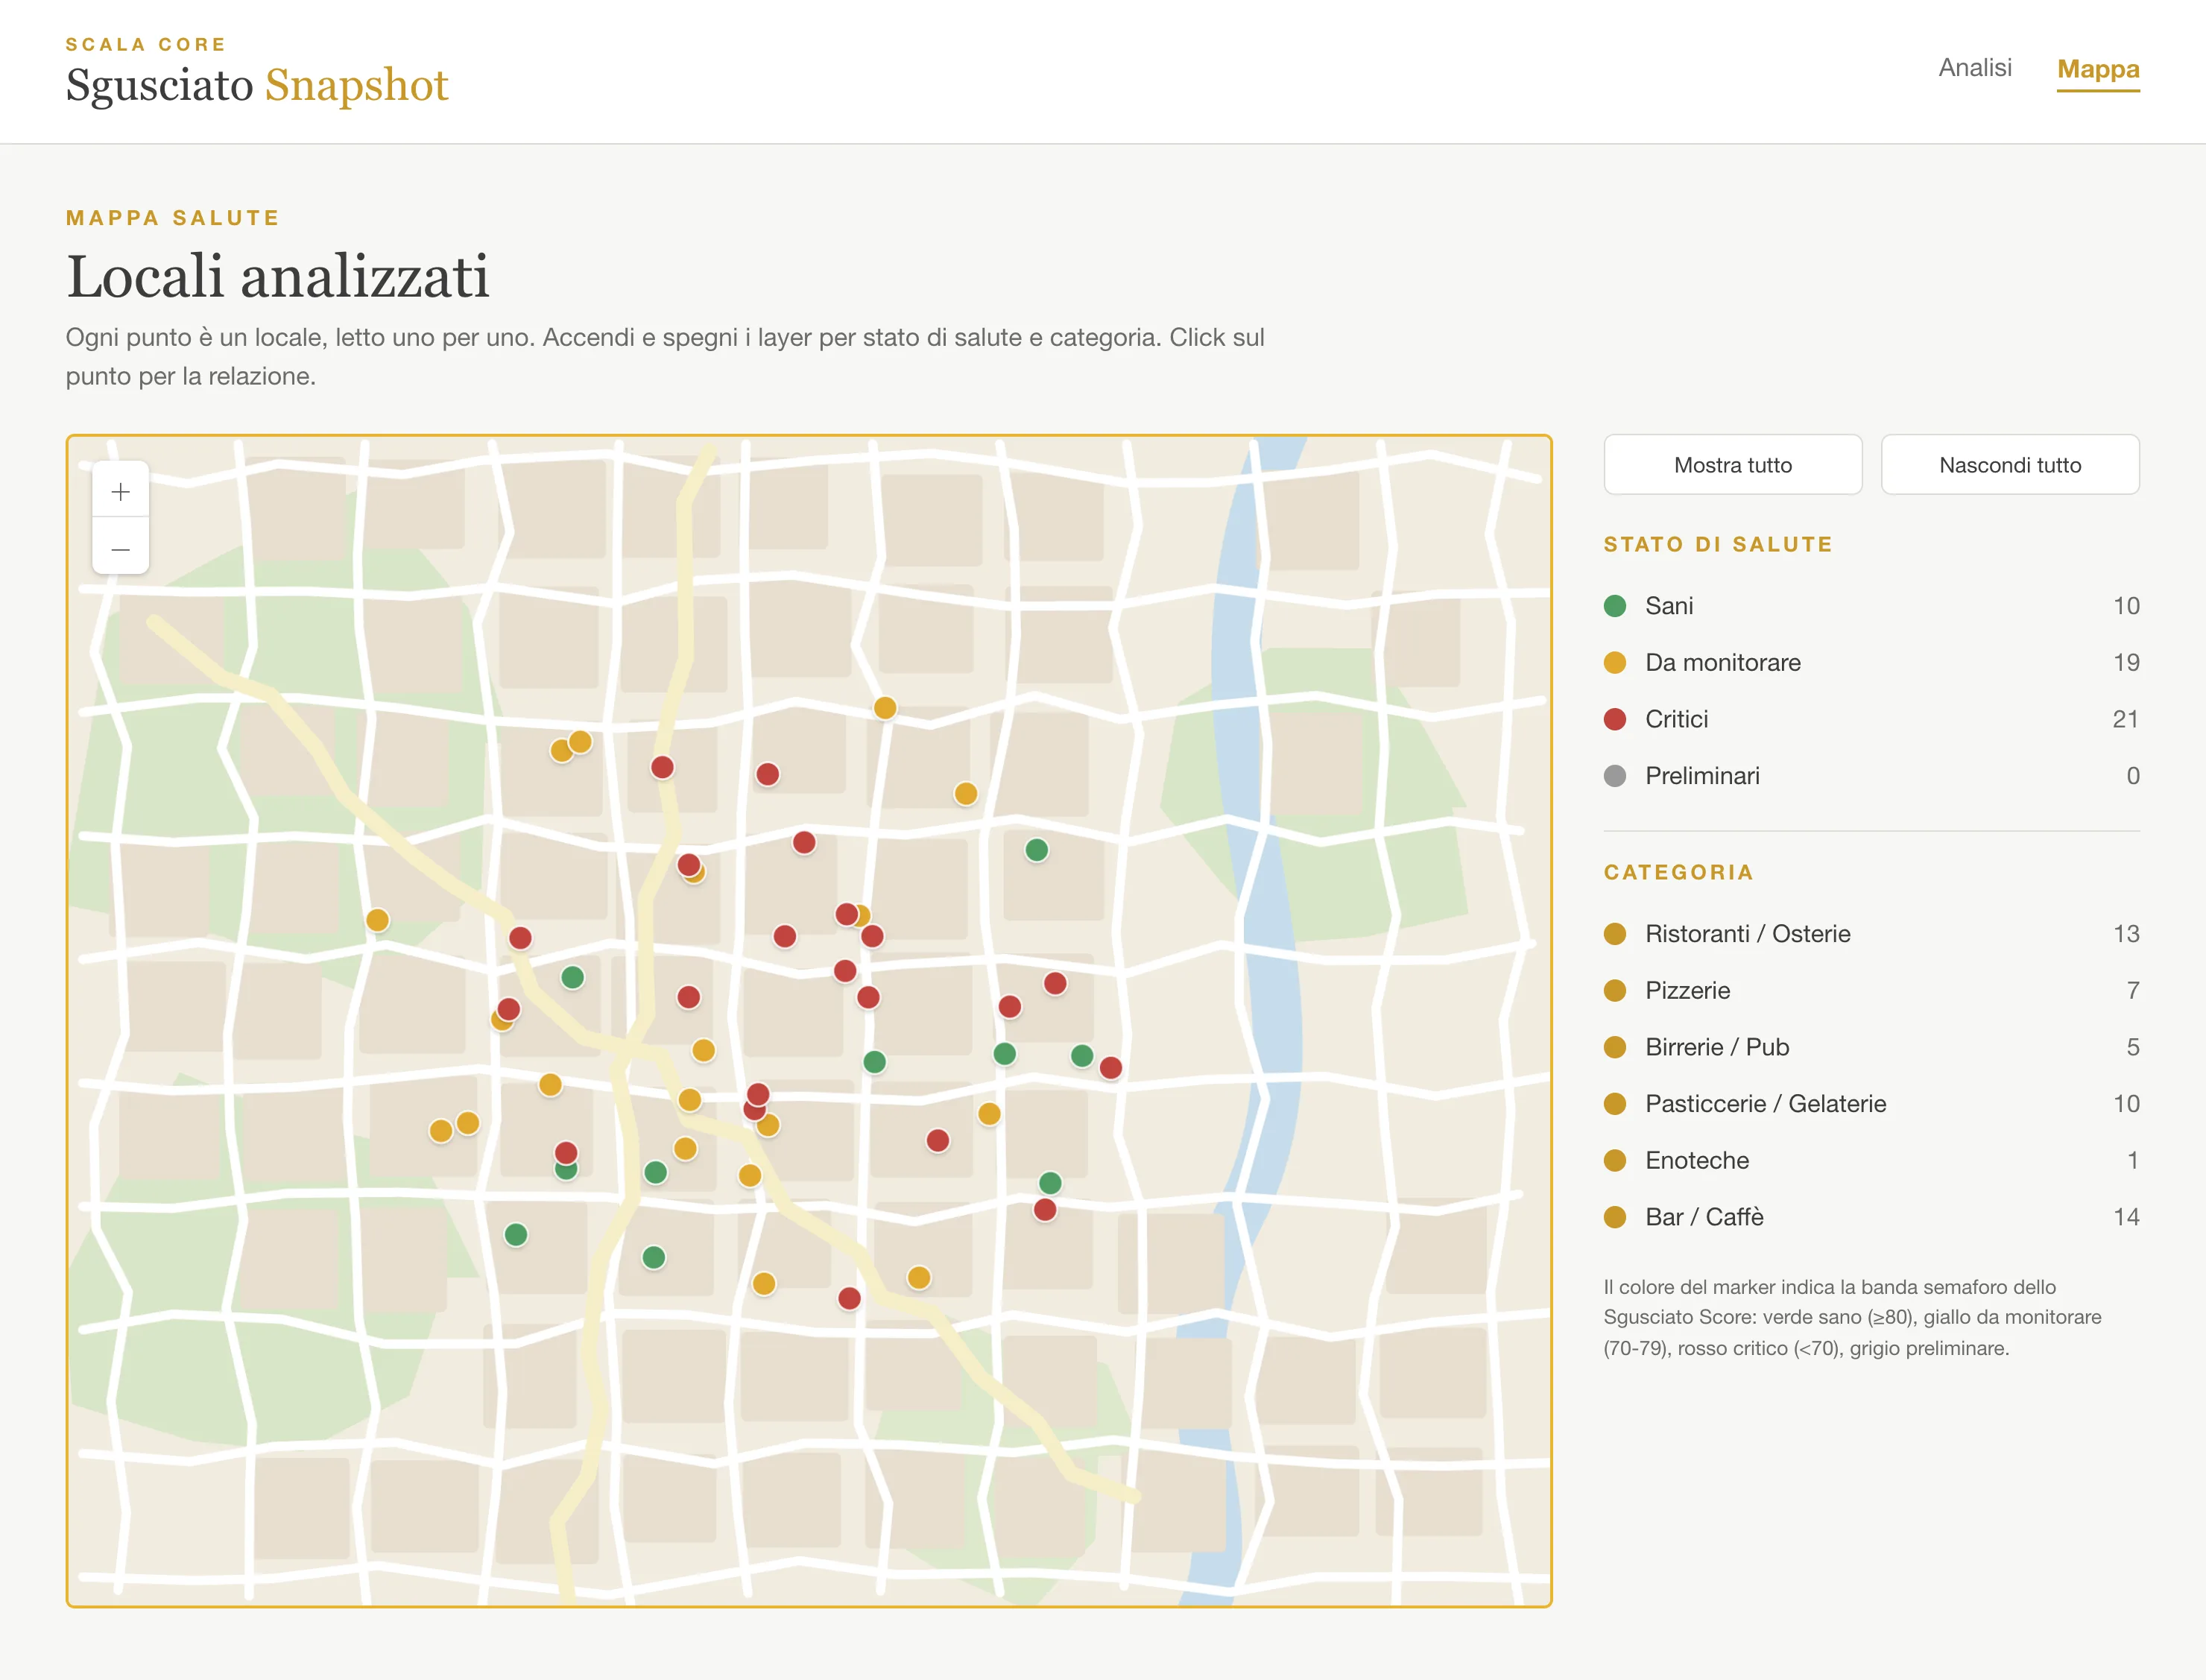This screenshot has height=1680, width=2206.
Task: Click the Locali analizzati heading
Action: [277, 276]
